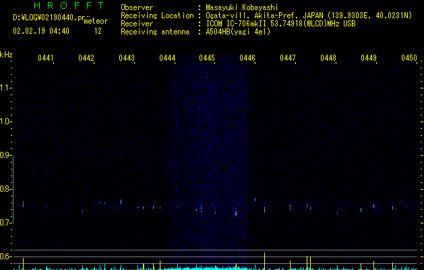Click the 0441 time marker

tap(46, 58)
